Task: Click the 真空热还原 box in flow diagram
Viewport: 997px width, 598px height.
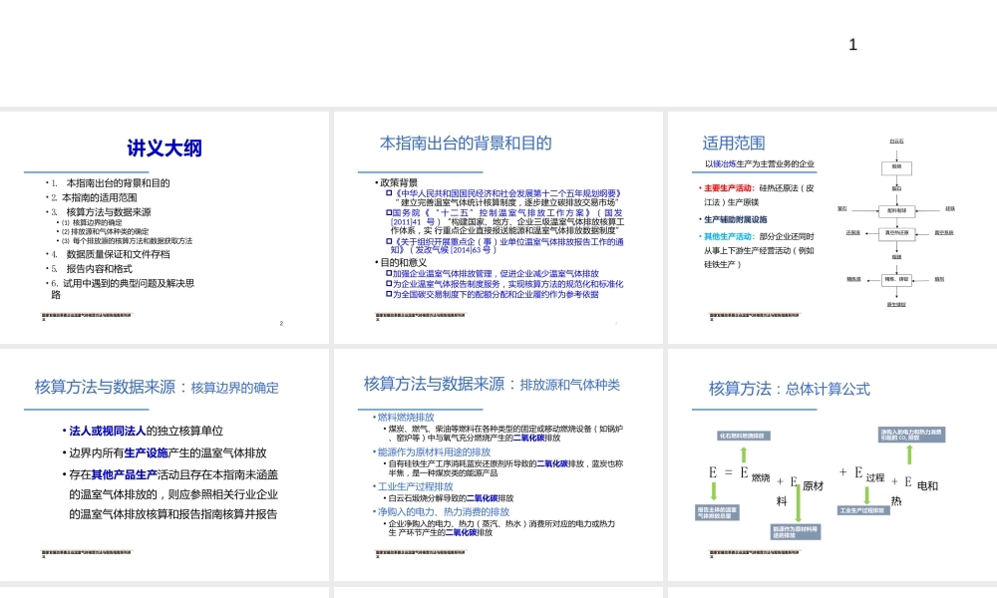Action: (x=896, y=233)
